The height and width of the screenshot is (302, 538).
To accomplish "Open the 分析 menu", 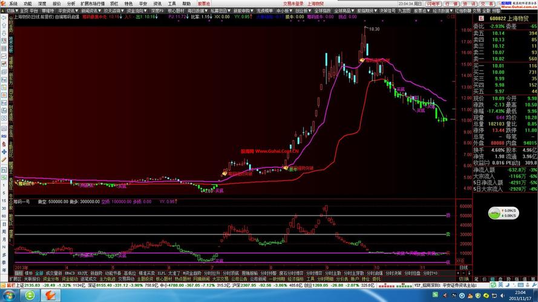I will point(71,4).
